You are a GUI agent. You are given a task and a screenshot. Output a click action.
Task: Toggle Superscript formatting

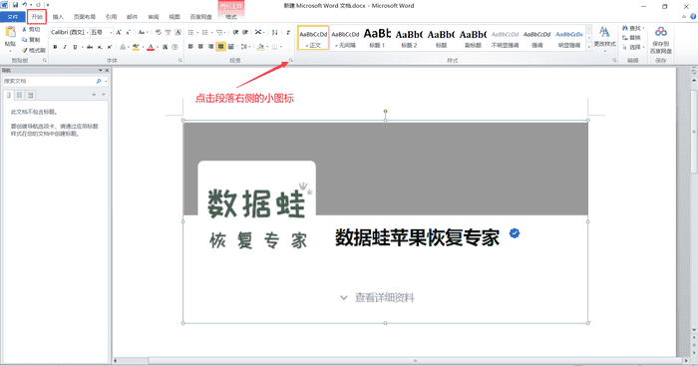[x=110, y=47]
